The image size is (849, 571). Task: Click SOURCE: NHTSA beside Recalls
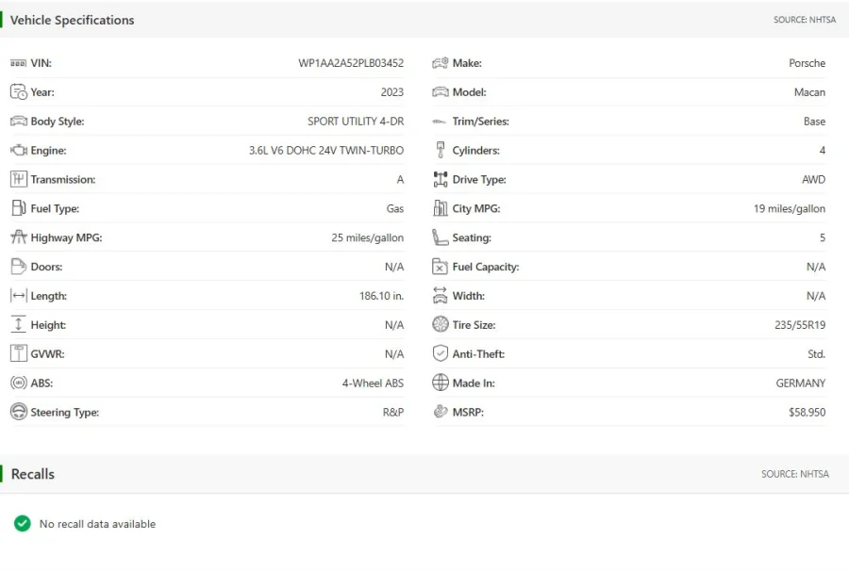click(x=795, y=474)
